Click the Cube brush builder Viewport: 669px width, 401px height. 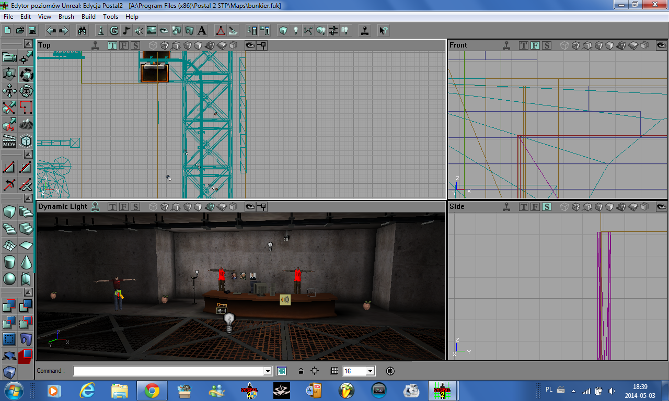click(x=9, y=211)
